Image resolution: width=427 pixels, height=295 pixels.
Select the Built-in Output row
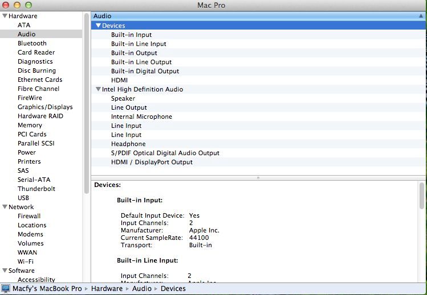(x=258, y=53)
